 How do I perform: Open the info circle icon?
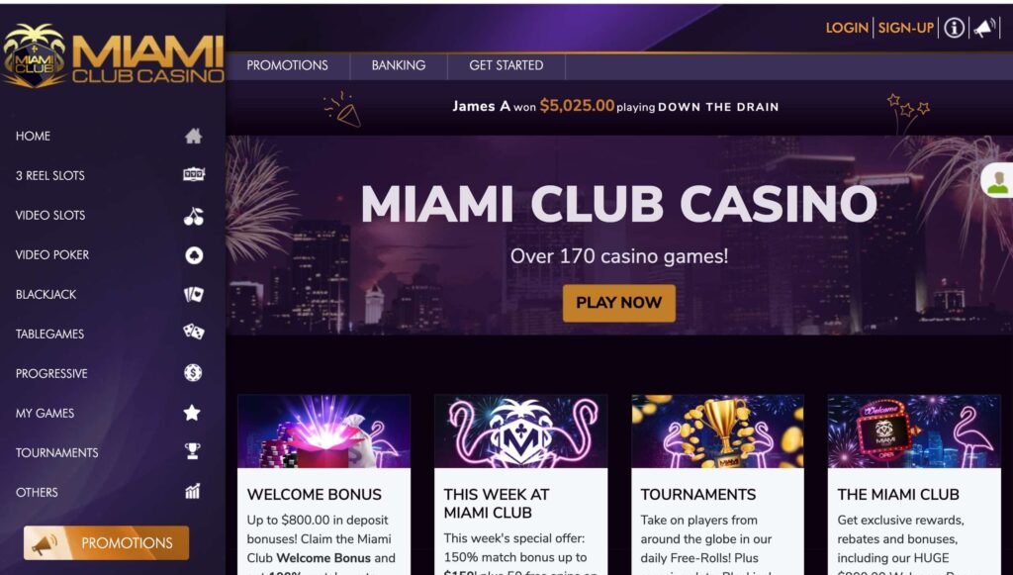[x=955, y=28]
